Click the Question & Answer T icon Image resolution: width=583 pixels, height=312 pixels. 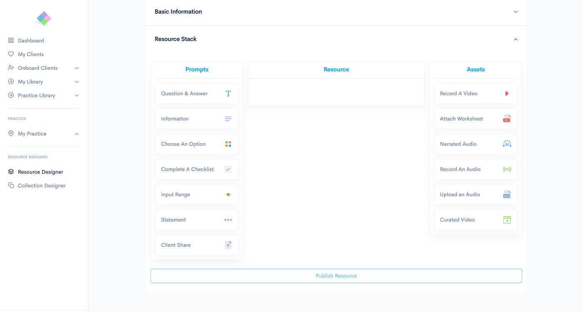pyautogui.click(x=228, y=94)
